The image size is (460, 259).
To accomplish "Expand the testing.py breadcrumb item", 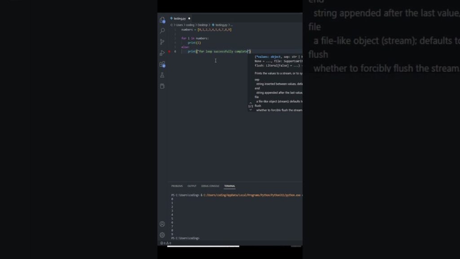I will pyautogui.click(x=221, y=25).
